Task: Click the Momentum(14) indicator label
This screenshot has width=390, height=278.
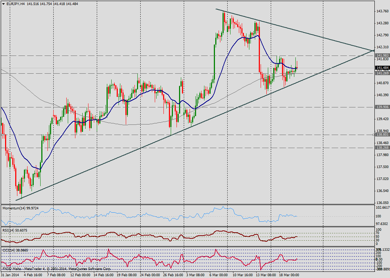Action: 20,208
